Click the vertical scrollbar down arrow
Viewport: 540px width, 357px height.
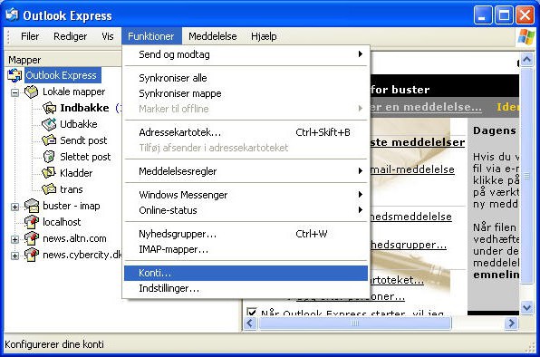[526, 306]
